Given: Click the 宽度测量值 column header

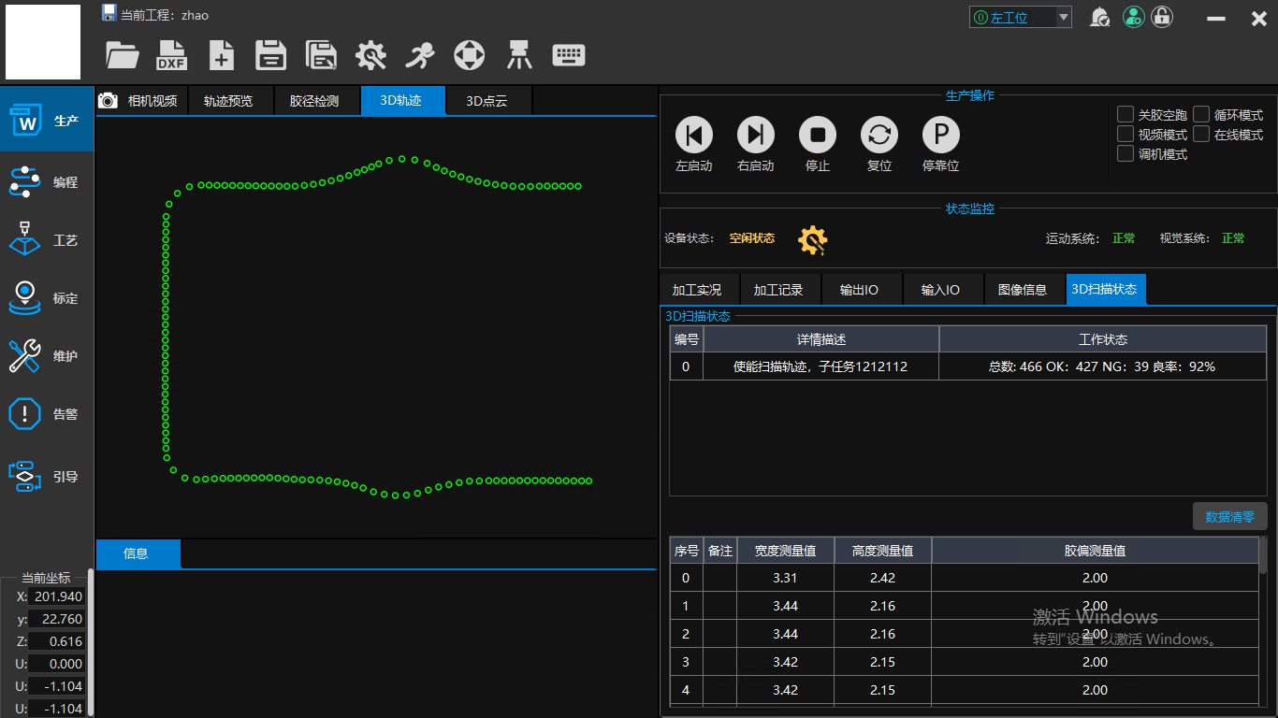Looking at the screenshot, I should (786, 551).
